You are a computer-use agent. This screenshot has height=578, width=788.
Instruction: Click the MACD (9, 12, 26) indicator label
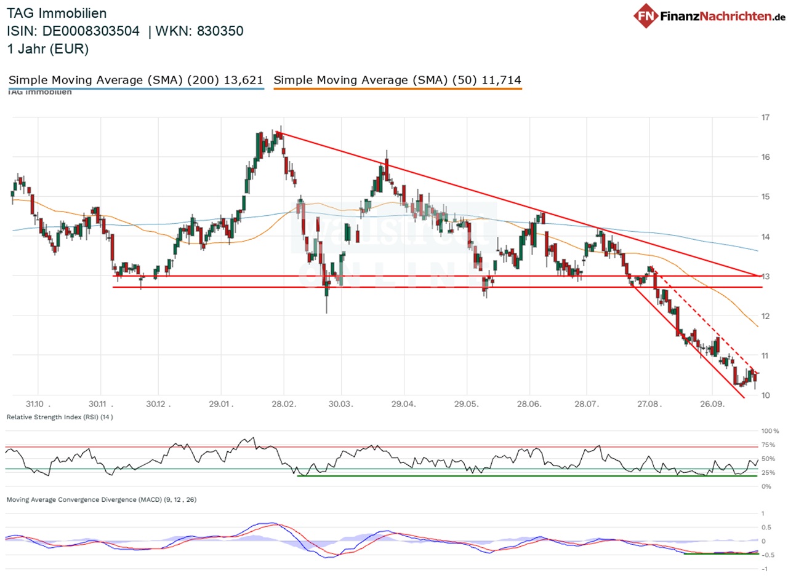pos(102,500)
